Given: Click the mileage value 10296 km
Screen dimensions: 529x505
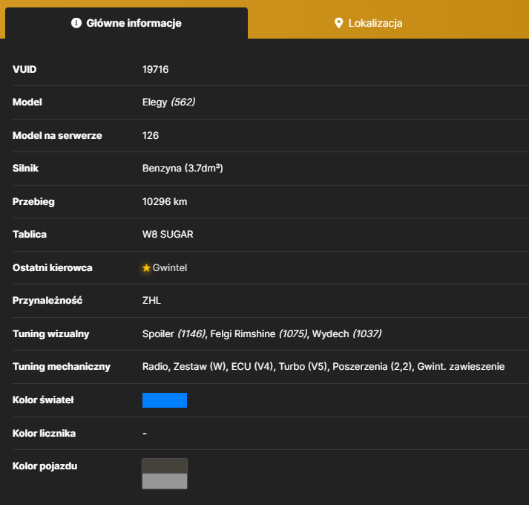Looking at the screenshot, I should [x=165, y=202].
